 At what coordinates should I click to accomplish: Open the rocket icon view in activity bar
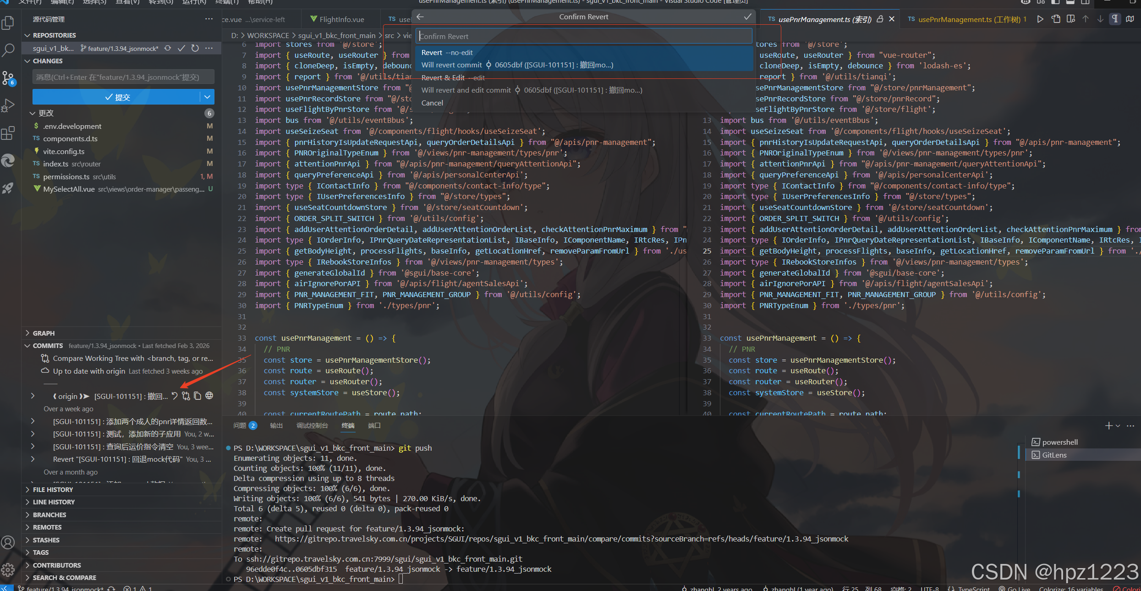tap(8, 188)
